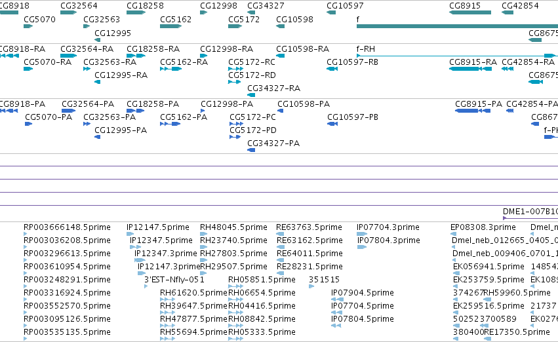Open the CG10598-RA transcript label
Viewport: 558px width, 342px height.
(x=302, y=48)
